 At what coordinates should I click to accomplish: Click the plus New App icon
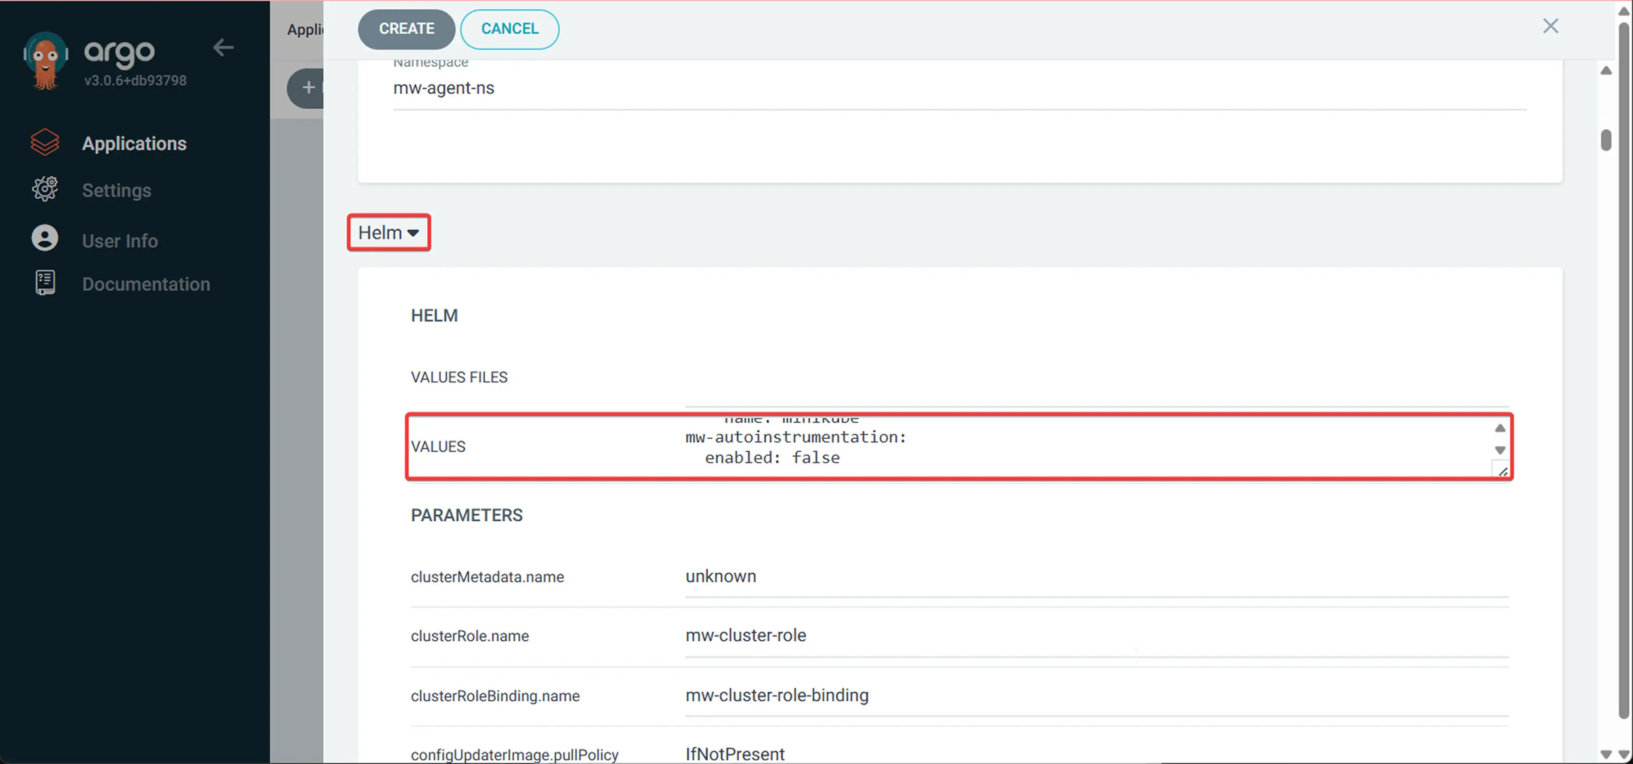pyautogui.click(x=309, y=88)
